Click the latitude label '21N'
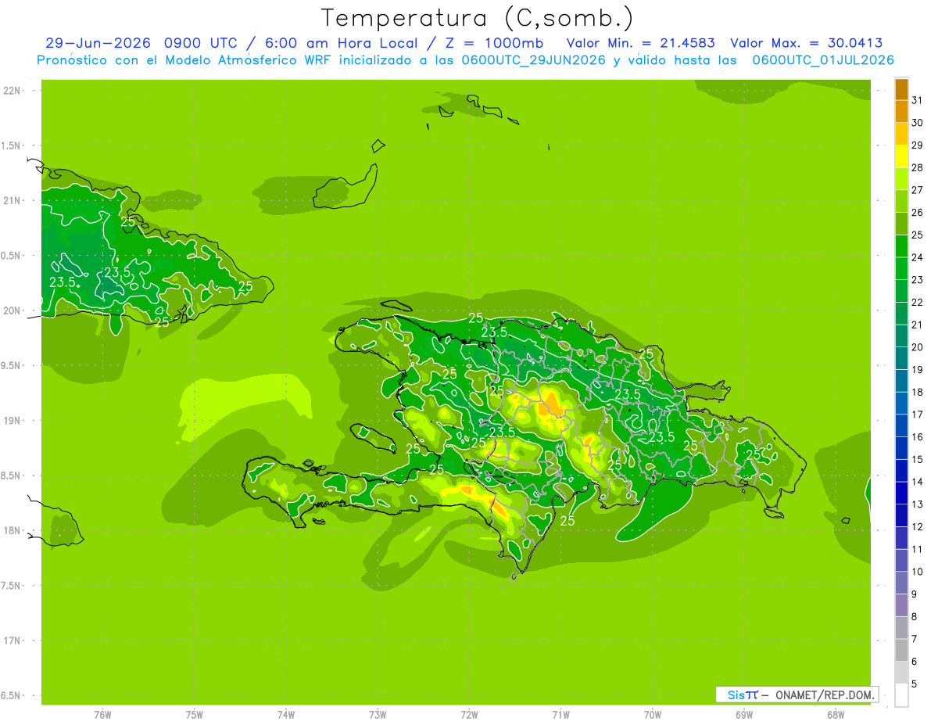 [13, 201]
